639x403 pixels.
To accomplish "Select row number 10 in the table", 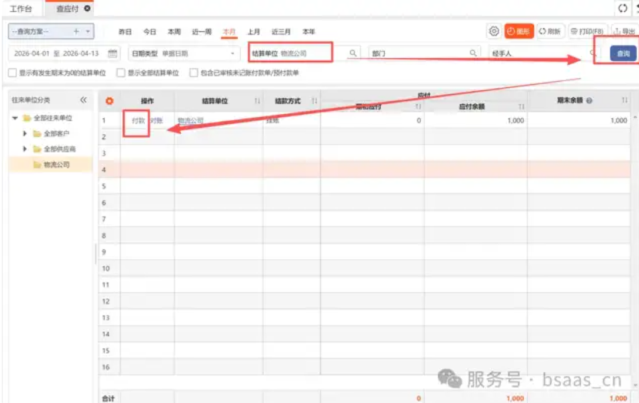I will click(106, 269).
